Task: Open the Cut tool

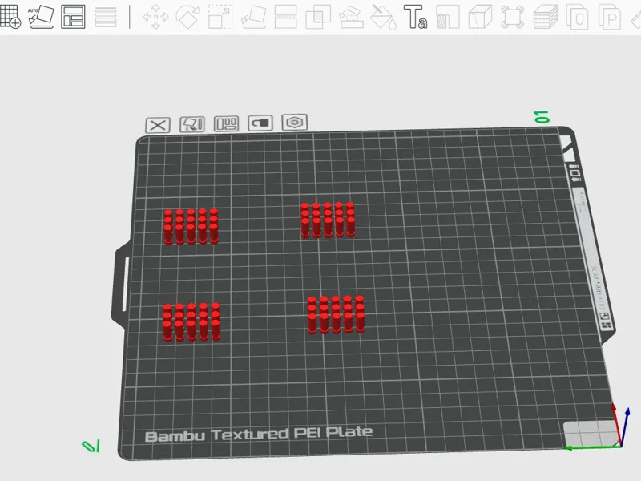Action: point(286,16)
